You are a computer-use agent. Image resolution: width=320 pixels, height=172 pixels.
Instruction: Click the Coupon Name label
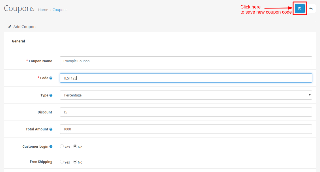click(40, 61)
